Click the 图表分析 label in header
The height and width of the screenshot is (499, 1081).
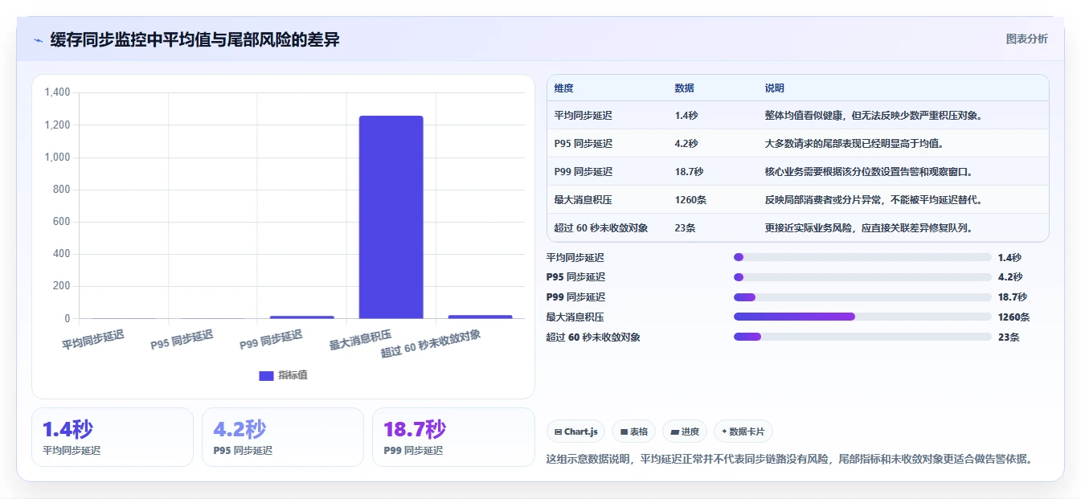click(x=1026, y=39)
